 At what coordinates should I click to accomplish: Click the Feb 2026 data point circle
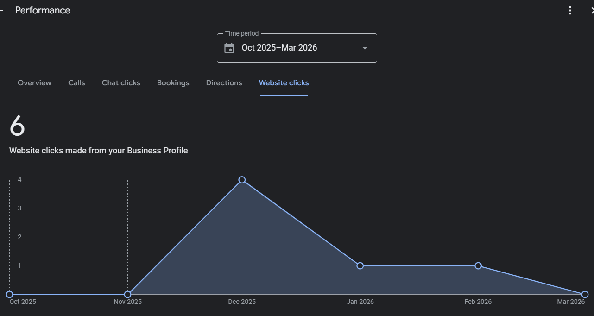pos(478,266)
